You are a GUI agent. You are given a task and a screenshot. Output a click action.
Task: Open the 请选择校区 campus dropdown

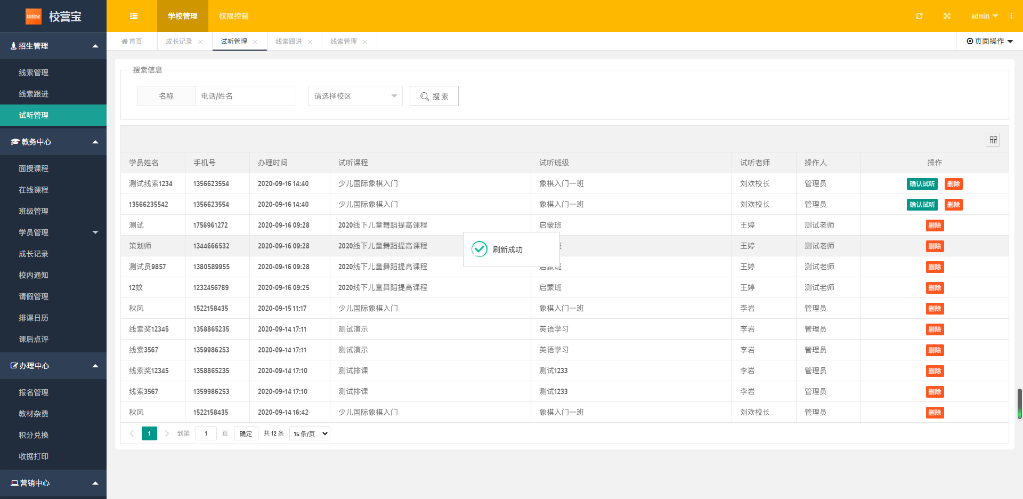[355, 96]
